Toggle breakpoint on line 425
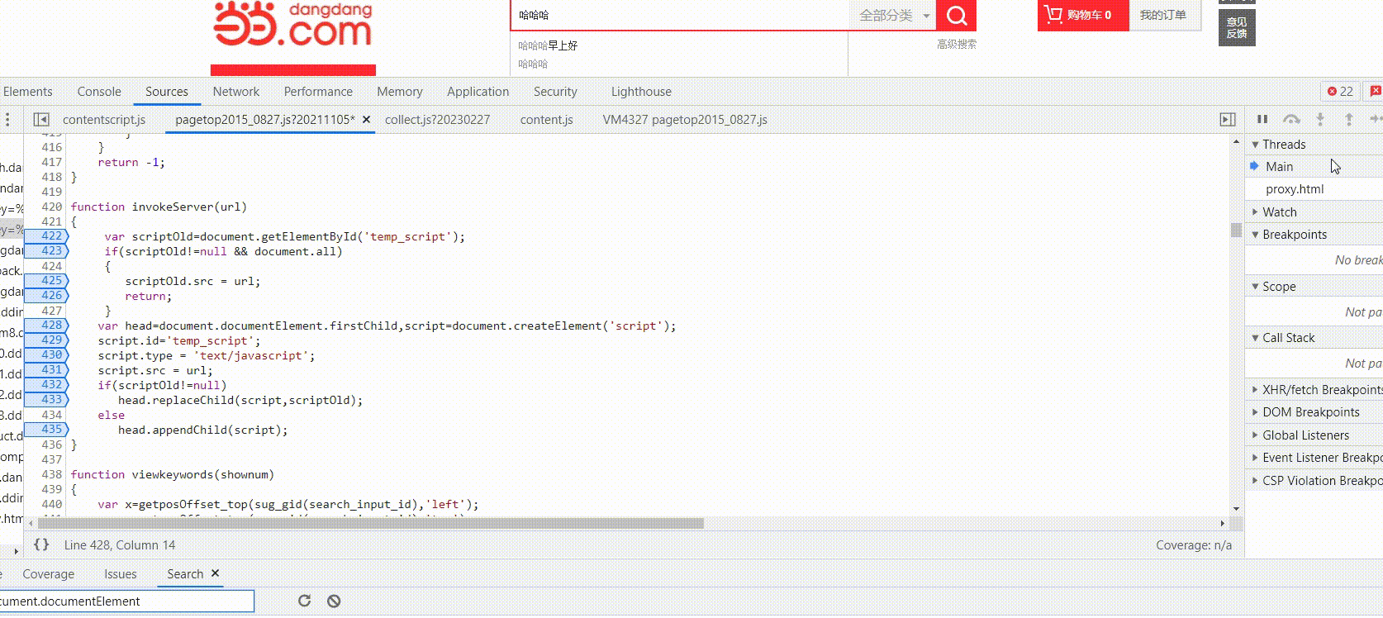The width and height of the screenshot is (1383, 618). coord(47,281)
